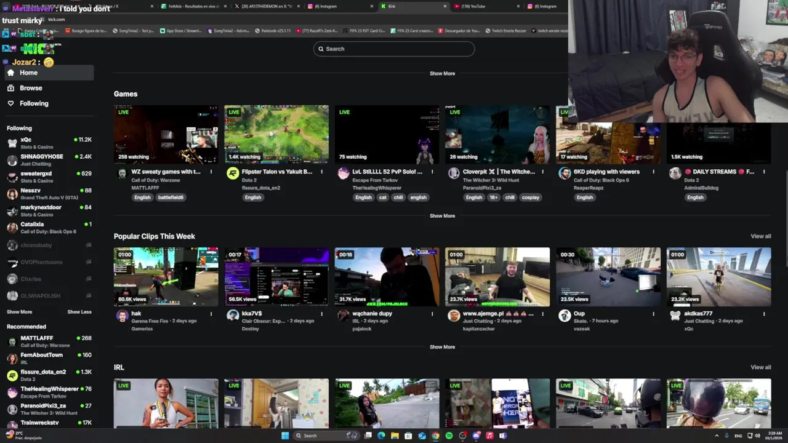Click the Following heart icon

[x=10, y=103]
